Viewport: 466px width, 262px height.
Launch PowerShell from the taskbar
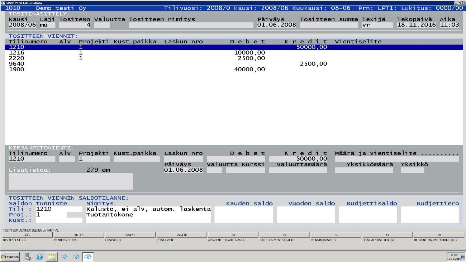[40, 257]
